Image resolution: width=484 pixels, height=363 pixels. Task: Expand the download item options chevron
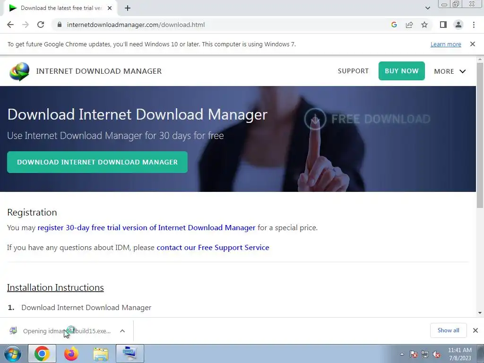(x=122, y=331)
